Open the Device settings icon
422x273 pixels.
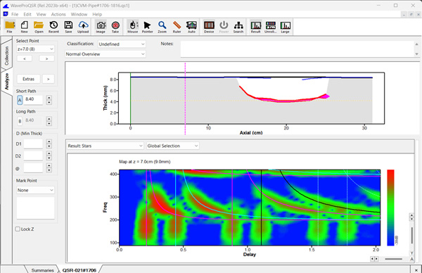pos(209,27)
